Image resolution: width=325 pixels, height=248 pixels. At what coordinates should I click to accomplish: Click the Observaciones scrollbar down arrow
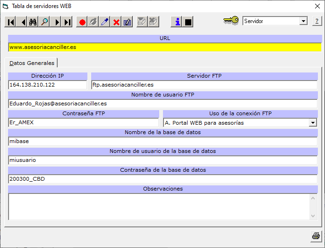tap(313, 216)
